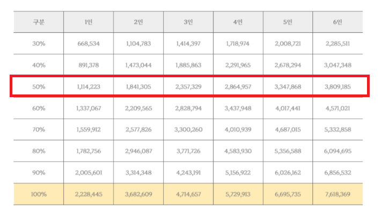Click the 5인 column header
The width and height of the screenshot is (389, 212).
(x=288, y=22)
